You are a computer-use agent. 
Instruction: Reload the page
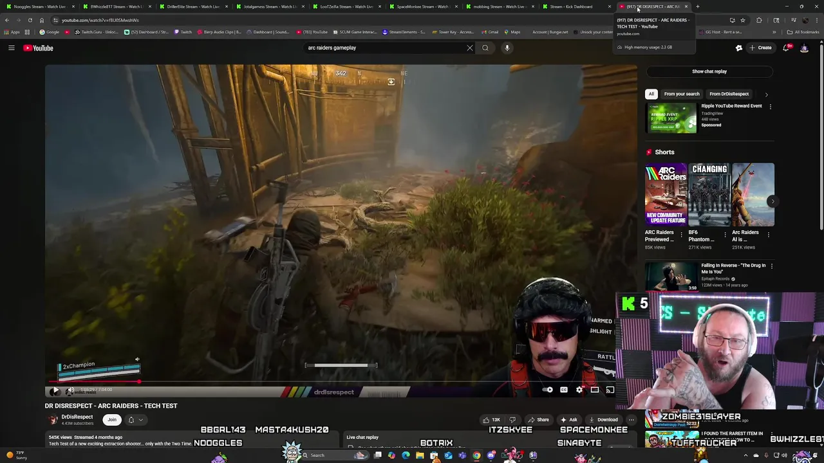pyautogui.click(x=30, y=20)
